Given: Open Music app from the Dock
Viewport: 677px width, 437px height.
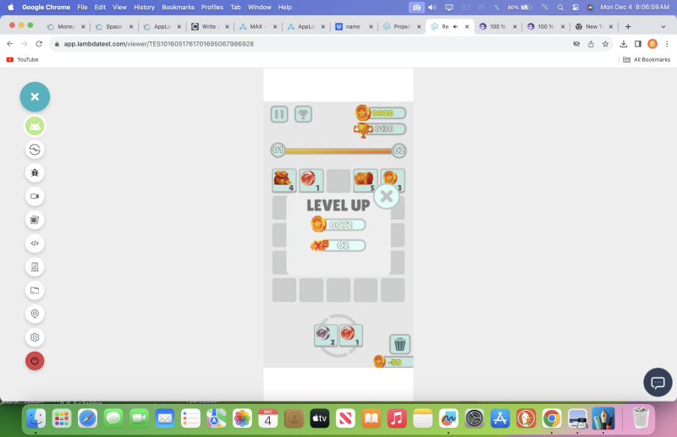Looking at the screenshot, I should [x=397, y=418].
